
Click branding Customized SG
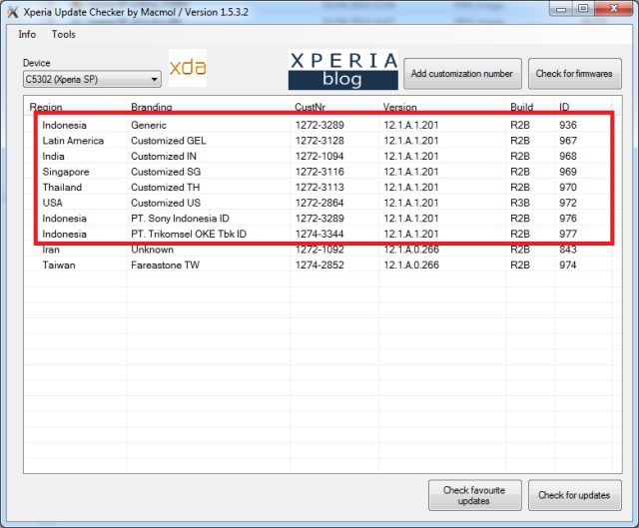pos(166,172)
